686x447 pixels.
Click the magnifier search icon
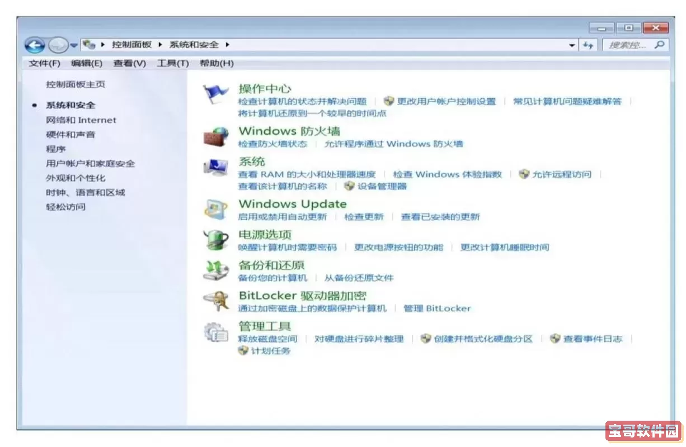[x=660, y=45]
